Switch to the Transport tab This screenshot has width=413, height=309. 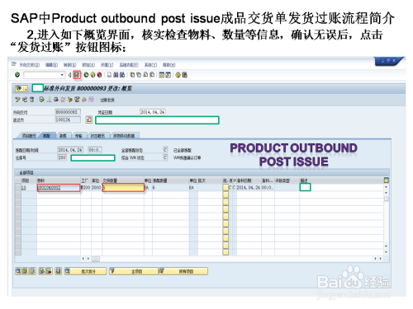click(x=78, y=136)
